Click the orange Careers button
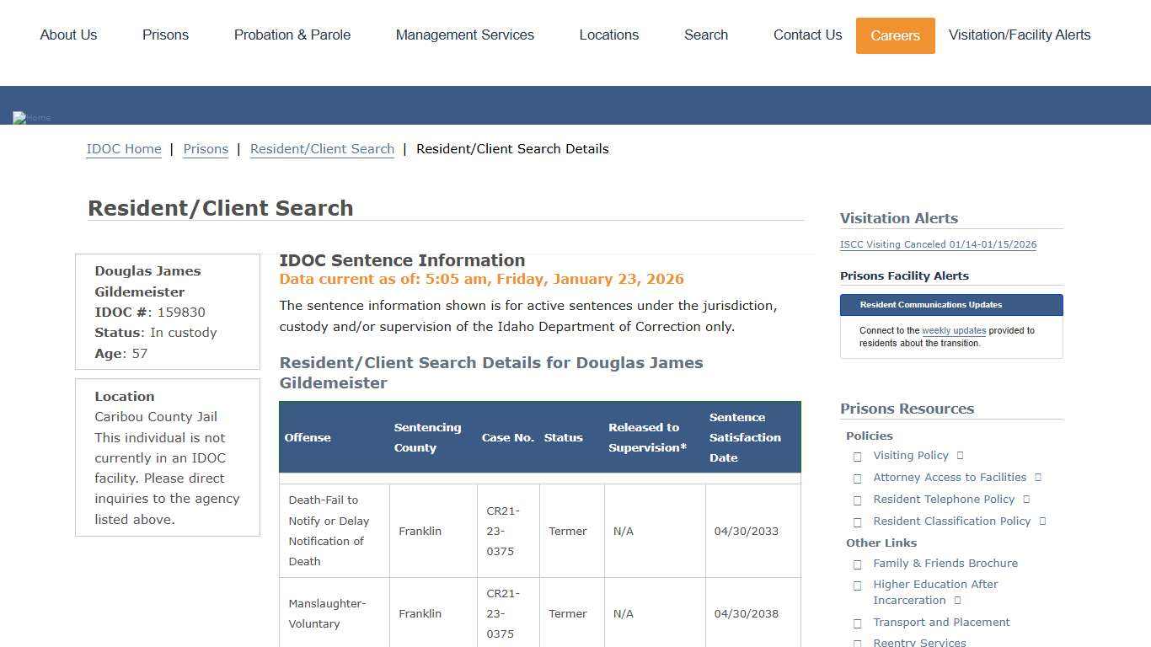The image size is (1151, 647). pyautogui.click(x=895, y=35)
